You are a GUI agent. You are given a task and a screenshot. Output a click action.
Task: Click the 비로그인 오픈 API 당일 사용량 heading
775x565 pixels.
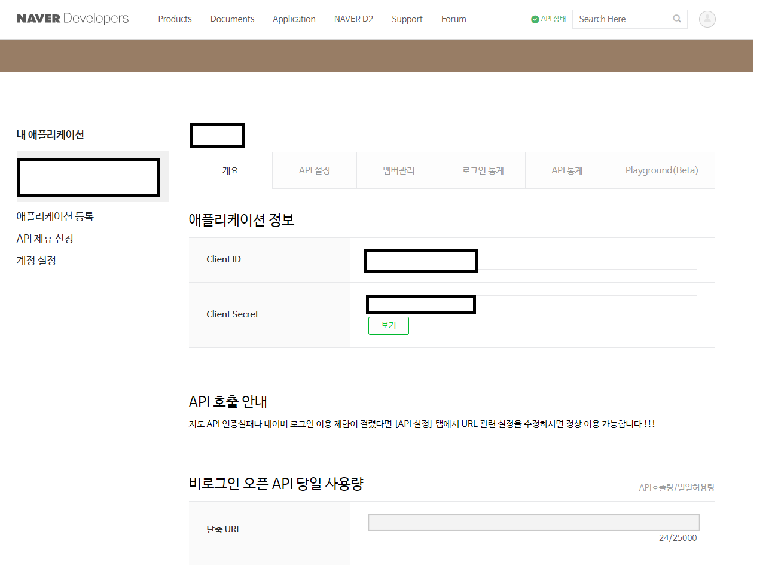tap(276, 484)
